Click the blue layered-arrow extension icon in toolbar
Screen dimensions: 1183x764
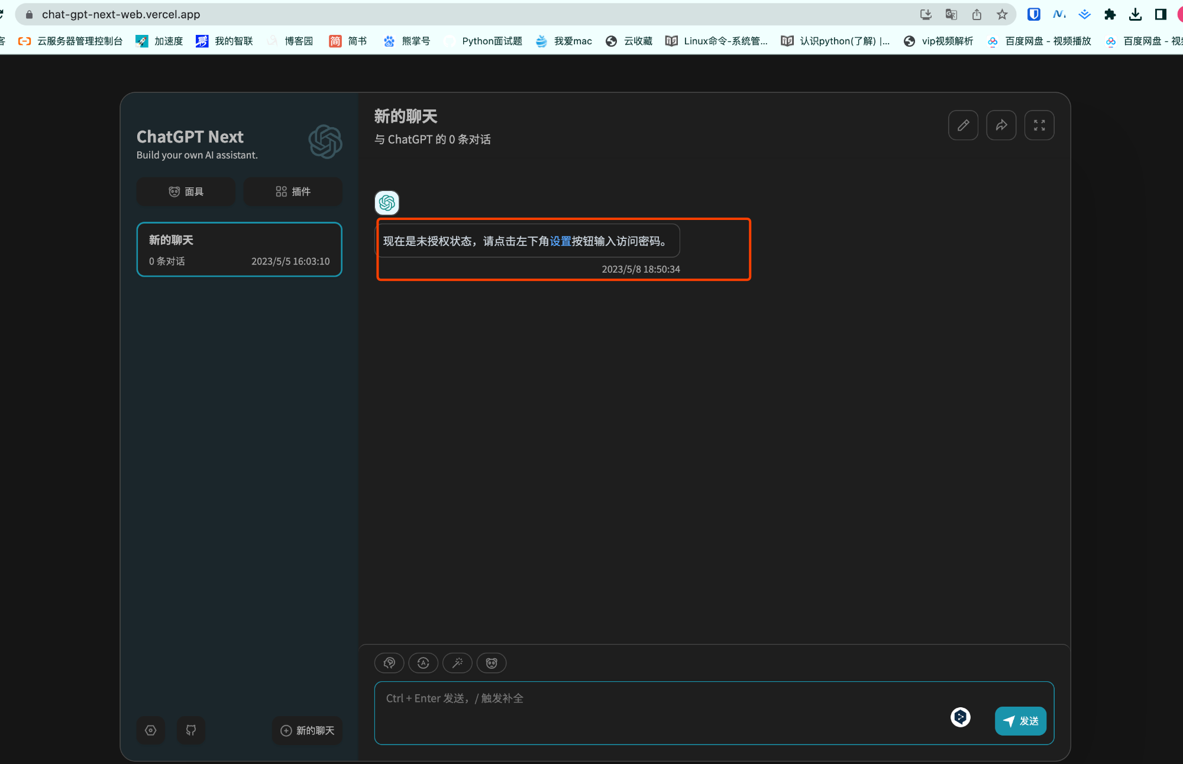click(x=1085, y=14)
